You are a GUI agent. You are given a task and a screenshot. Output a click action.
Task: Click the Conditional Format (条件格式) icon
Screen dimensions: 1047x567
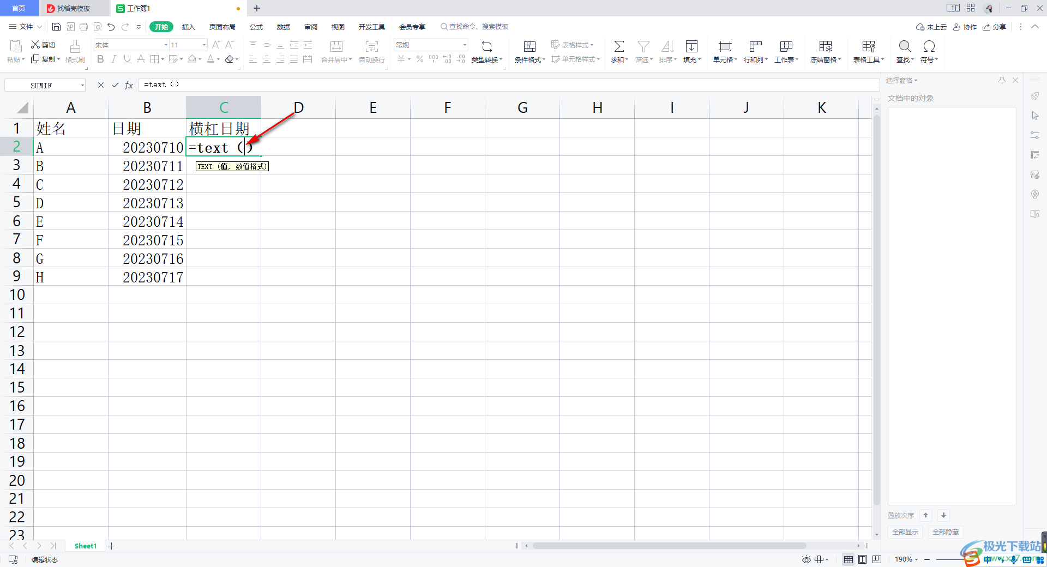pyautogui.click(x=529, y=46)
